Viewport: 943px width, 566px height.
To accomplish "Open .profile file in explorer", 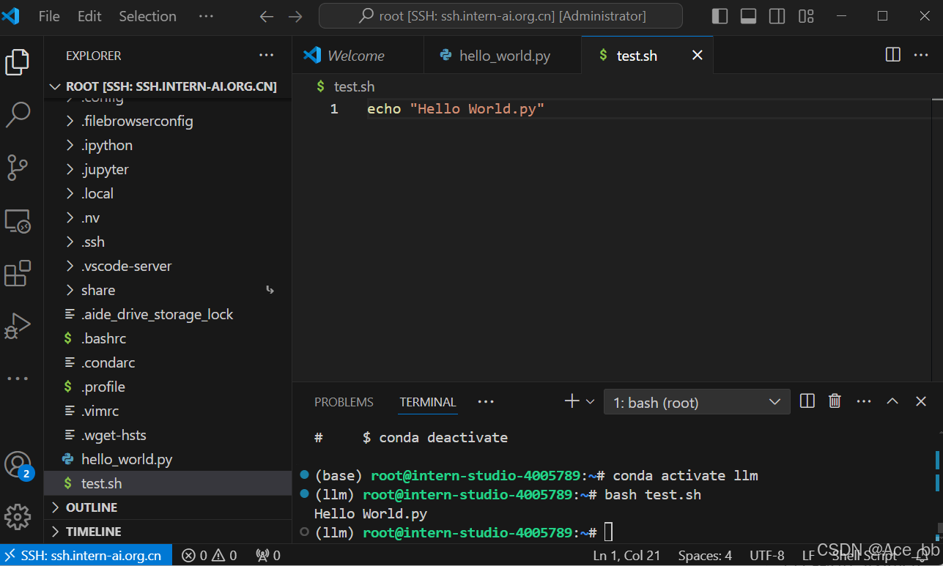I will (168, 387).
